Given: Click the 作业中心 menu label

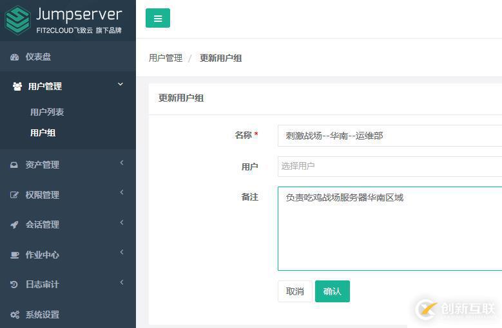Looking at the screenshot, I should [43, 255].
